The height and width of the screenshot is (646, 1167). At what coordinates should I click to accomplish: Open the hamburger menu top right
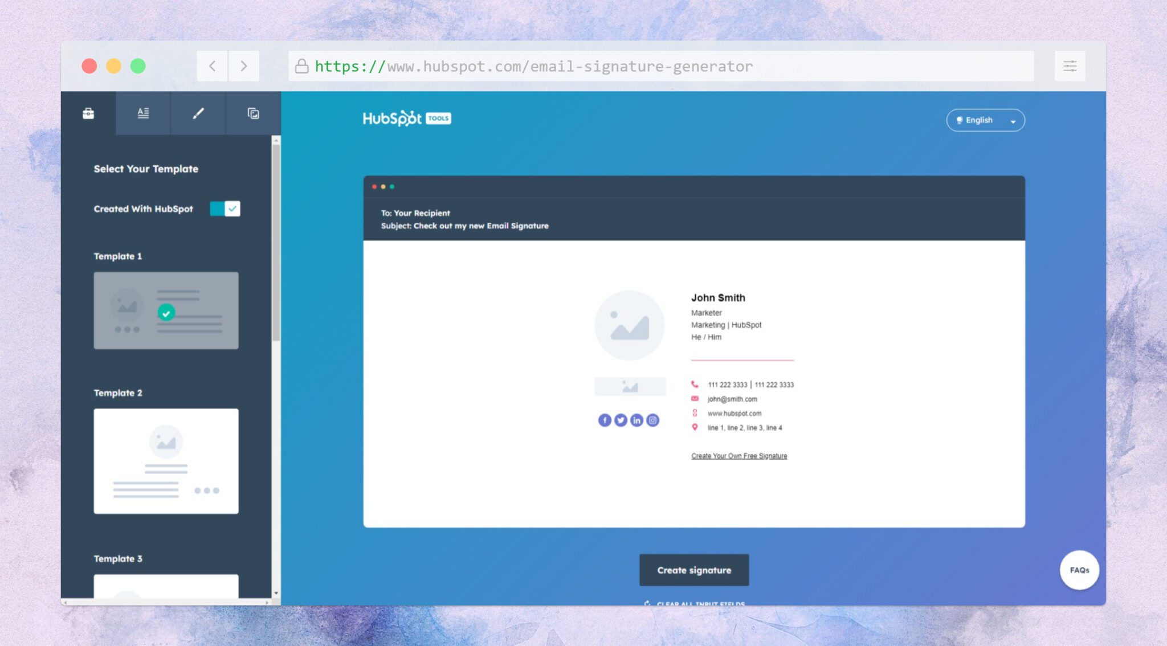click(x=1070, y=66)
